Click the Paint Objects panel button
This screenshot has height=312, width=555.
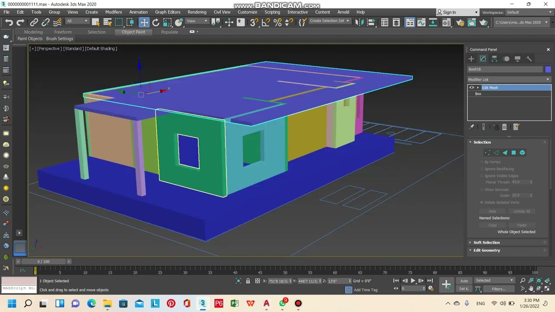(x=30, y=39)
